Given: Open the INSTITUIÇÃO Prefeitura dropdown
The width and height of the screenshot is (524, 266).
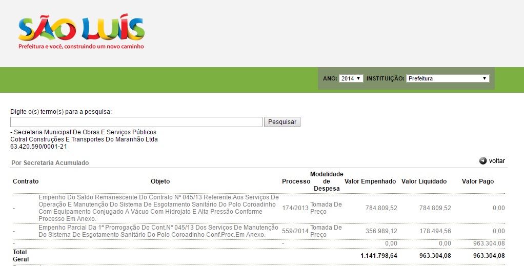Looking at the screenshot, I should (448, 78).
